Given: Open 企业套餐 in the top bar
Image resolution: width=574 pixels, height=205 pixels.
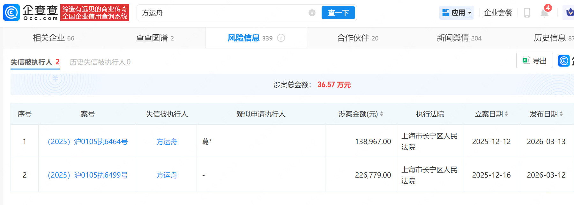Looking at the screenshot, I should point(498,13).
